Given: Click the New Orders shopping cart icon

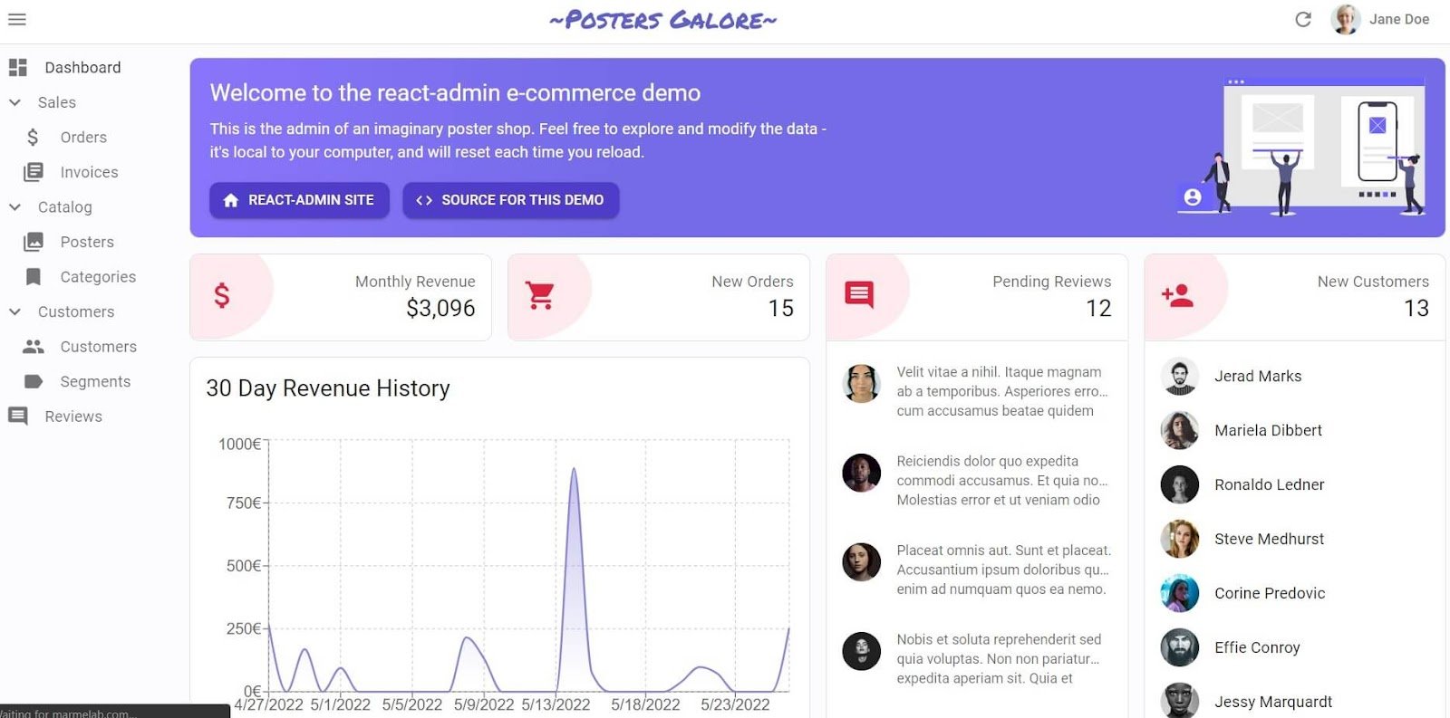Looking at the screenshot, I should coord(540,295).
